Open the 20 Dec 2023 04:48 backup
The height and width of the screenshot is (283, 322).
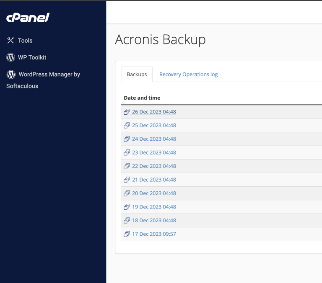(154, 193)
